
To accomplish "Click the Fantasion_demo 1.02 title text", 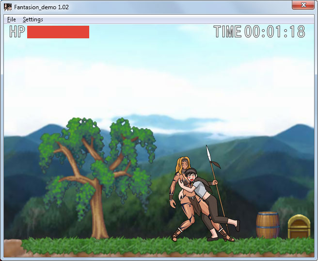I will point(38,6).
